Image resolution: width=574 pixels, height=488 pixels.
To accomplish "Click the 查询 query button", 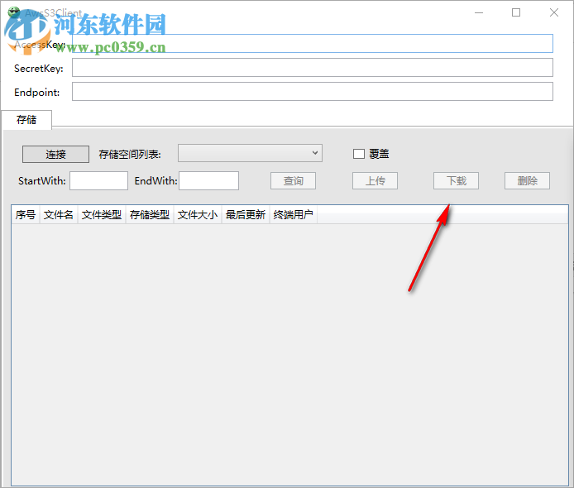I will click(294, 181).
